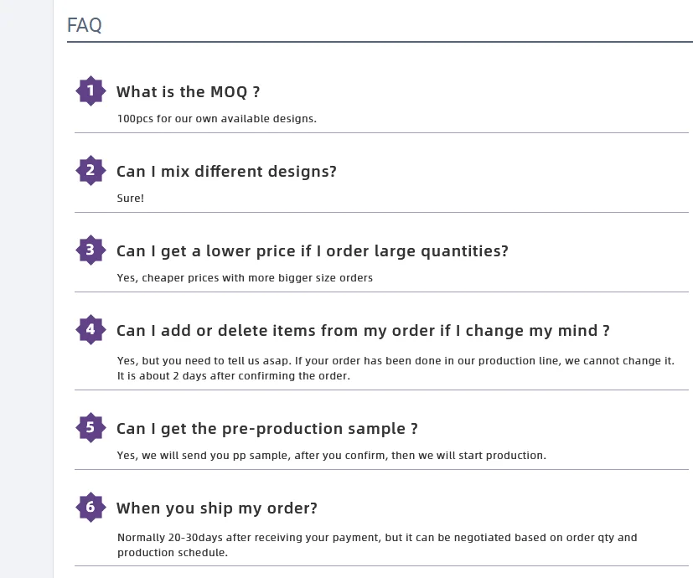This screenshot has width=693, height=578.
Task: Click the purple number 2 badge
Action: tap(91, 170)
